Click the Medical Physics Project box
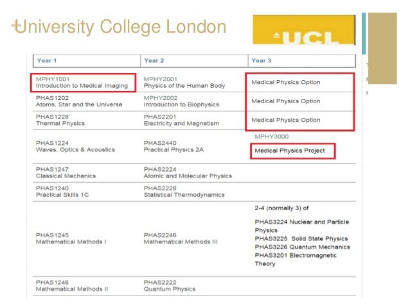 pos(293,151)
